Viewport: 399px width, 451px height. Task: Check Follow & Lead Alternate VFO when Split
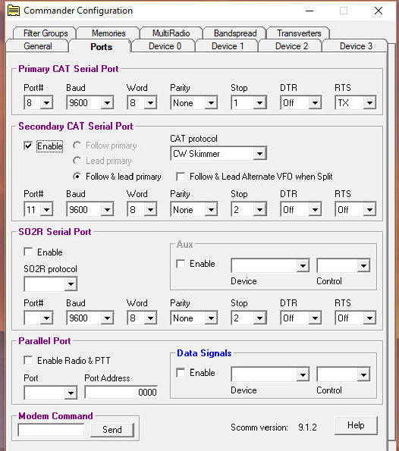tap(181, 177)
